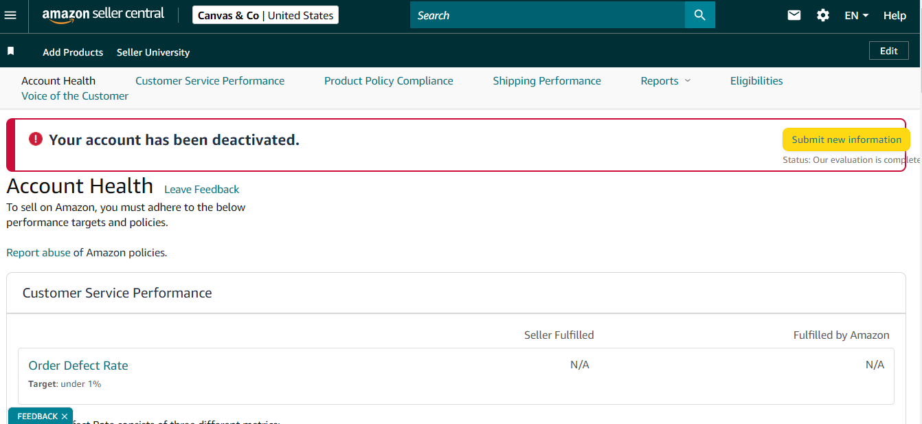This screenshot has height=424, width=922.
Task: Open the Order Defect Rate link
Action: click(78, 366)
